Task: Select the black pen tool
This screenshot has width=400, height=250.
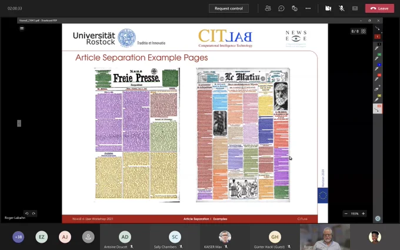Action: tap(377, 47)
